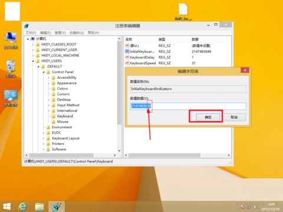The image size is (283, 212).
Task: Click the KeyboardDelay value icon
Action: click(x=127, y=57)
